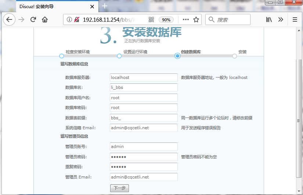Open the QR code icon in address bar

(x=151, y=19)
